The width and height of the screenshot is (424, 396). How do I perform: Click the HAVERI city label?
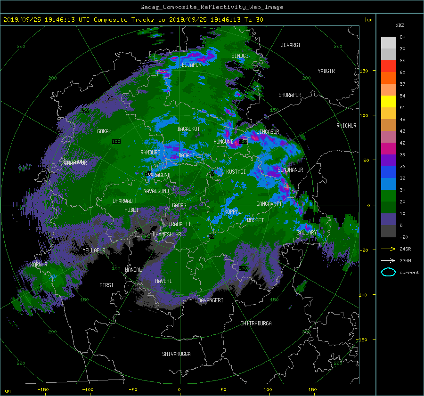click(163, 281)
